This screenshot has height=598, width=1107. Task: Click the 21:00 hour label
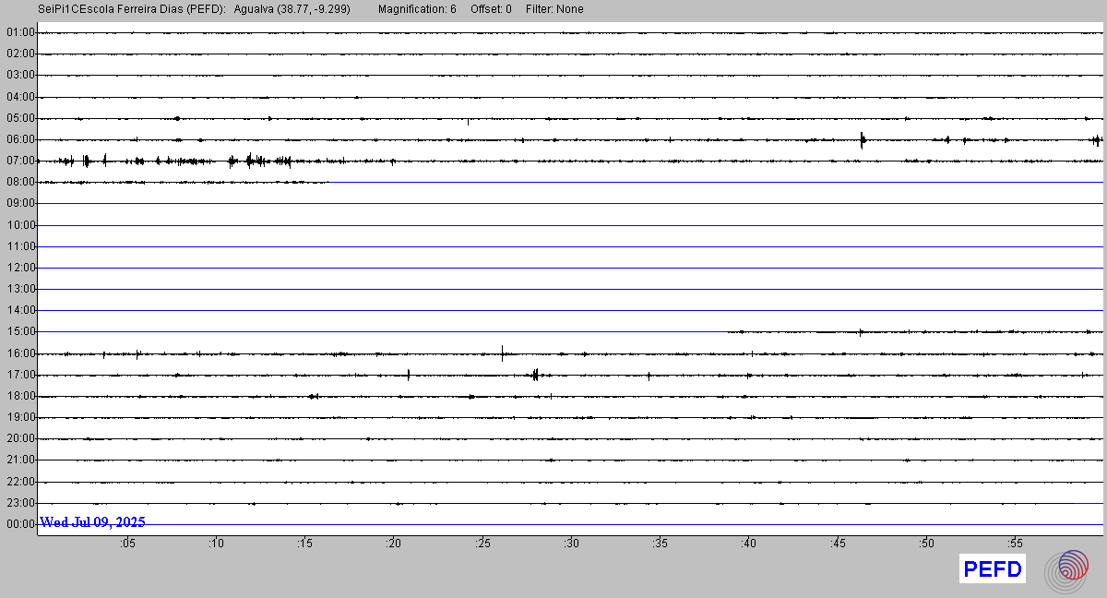pyautogui.click(x=20, y=460)
